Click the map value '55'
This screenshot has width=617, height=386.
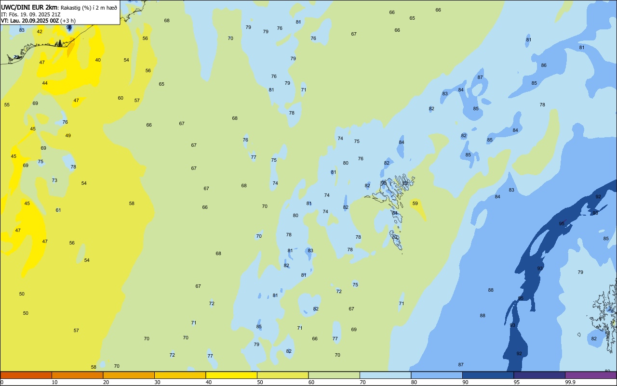7,105
